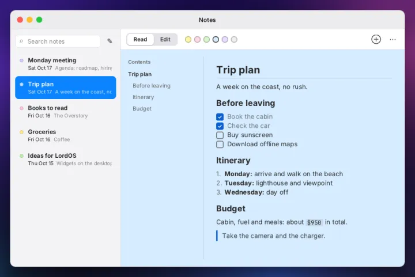The image size is (415, 277).
Task: Click the white dot beside Trip plan
Action: pos(22,84)
